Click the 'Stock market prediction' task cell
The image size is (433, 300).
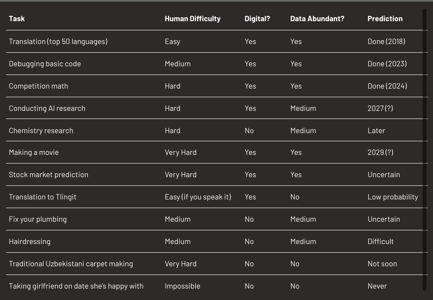click(48, 175)
